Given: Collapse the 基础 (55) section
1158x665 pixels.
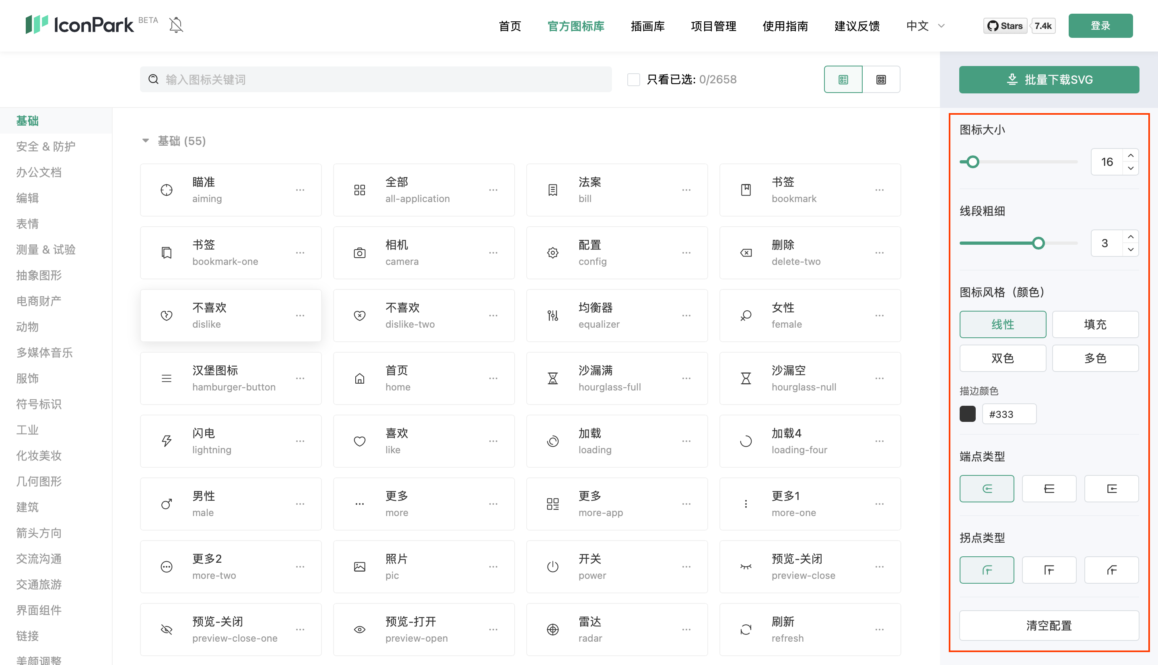Looking at the screenshot, I should coord(146,140).
